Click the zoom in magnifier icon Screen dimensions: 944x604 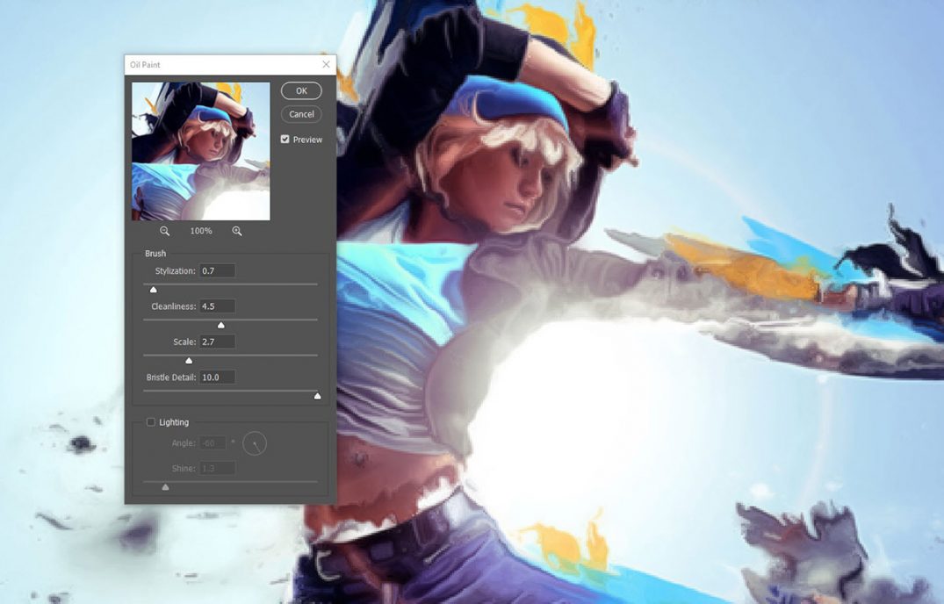pos(237,230)
